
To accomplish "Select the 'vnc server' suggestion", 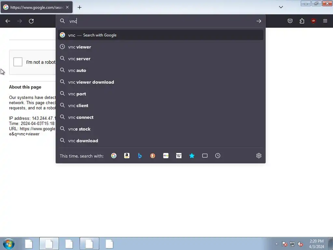I will pyautogui.click(x=161, y=59).
